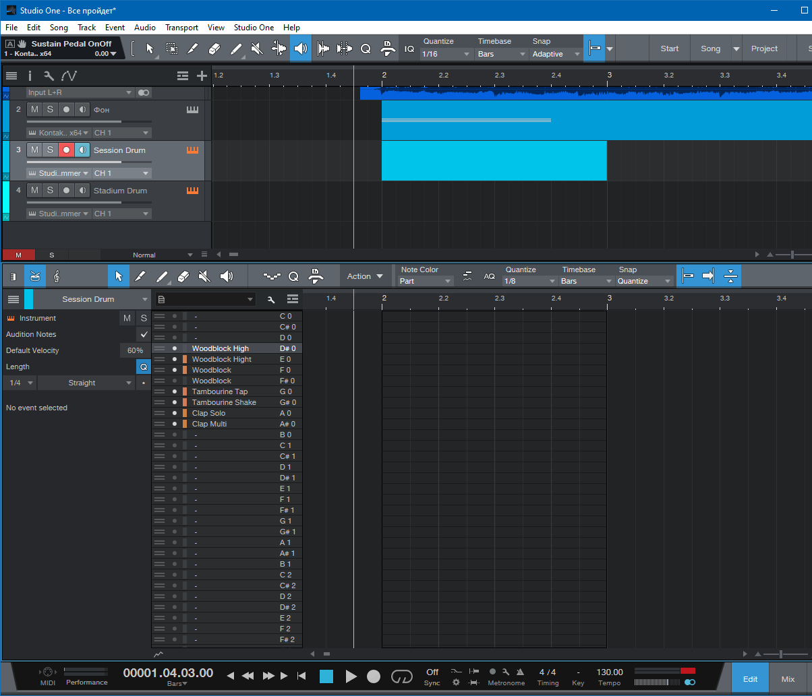Click the IQ input quantize button
This screenshot has width=812, height=696.
coord(409,49)
